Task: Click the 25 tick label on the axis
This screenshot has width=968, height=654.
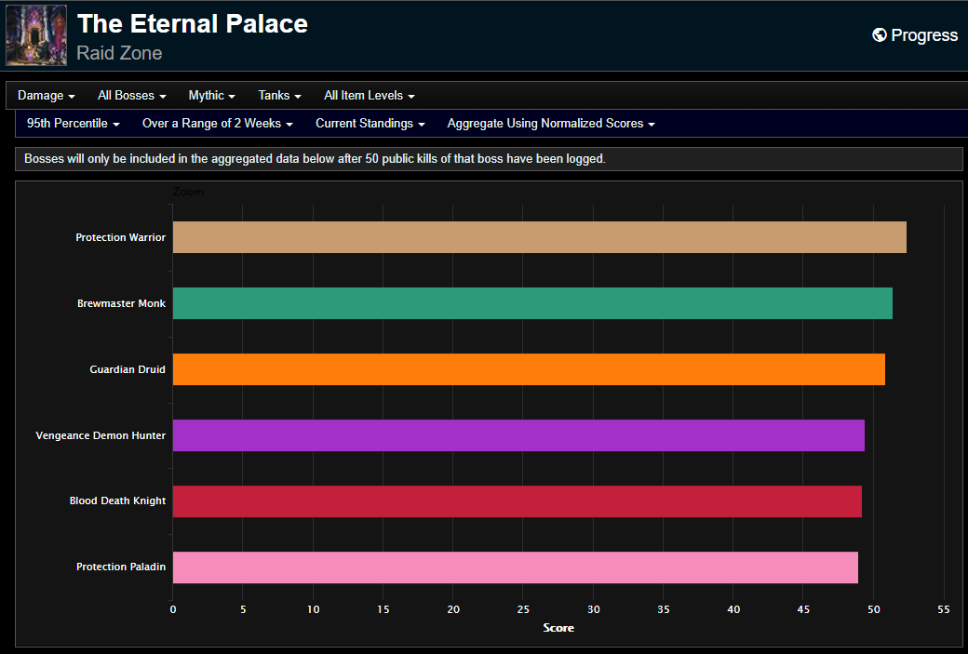Action: (523, 609)
